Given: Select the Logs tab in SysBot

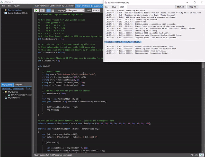Looking at the screenshot, I should point(122,7).
